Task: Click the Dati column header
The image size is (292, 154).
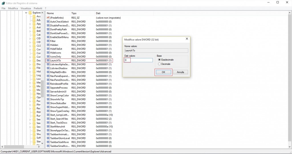Action: (98, 13)
